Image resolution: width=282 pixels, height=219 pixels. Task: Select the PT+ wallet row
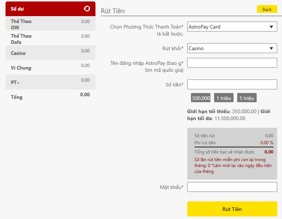(50, 82)
